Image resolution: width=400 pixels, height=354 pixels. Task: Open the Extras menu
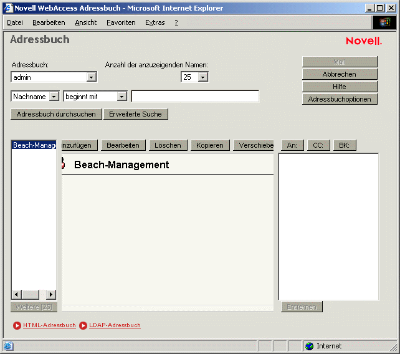pyautogui.click(x=155, y=22)
